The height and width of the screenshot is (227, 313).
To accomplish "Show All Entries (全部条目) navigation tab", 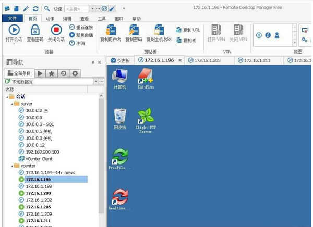I will (x=19, y=73).
